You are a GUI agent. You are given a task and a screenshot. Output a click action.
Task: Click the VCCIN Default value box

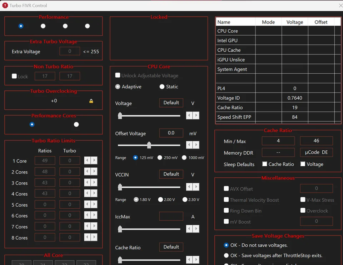(x=171, y=174)
